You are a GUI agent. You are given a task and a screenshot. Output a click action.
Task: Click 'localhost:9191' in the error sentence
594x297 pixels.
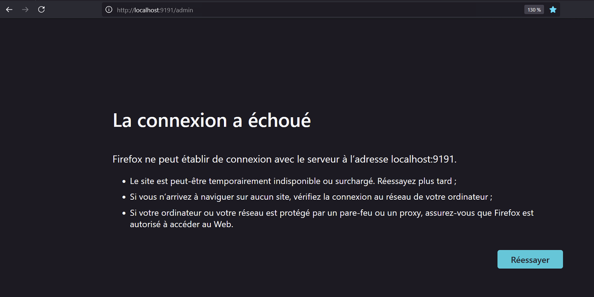coord(422,159)
